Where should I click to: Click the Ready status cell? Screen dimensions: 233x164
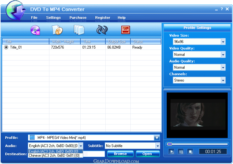pos(137,47)
